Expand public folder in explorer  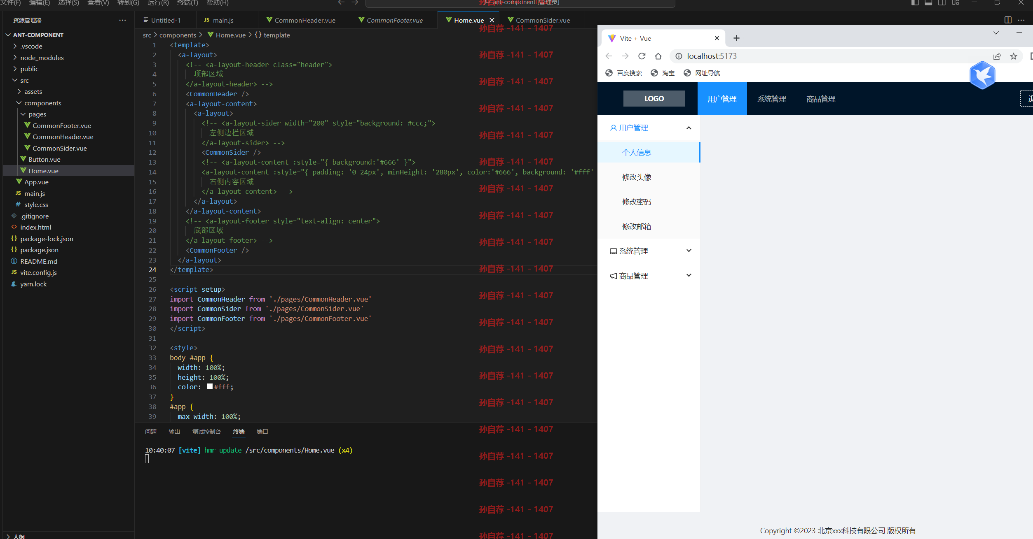pyautogui.click(x=69, y=69)
